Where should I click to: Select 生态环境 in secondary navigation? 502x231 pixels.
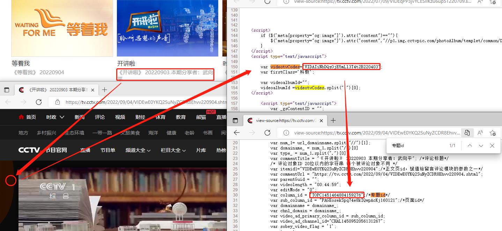coord(74,133)
